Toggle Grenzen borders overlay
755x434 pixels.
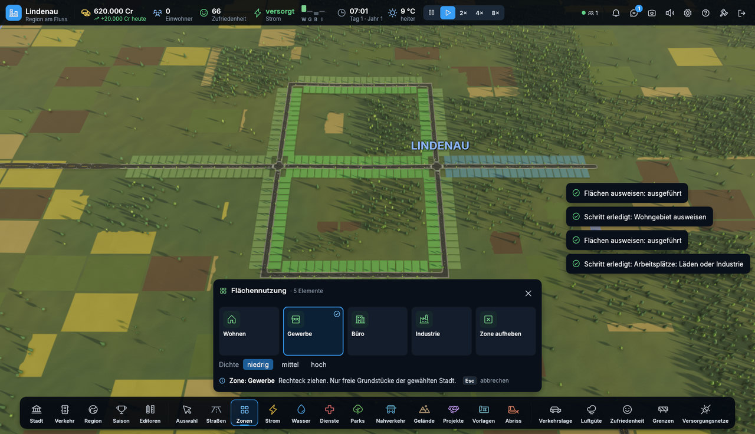point(663,413)
